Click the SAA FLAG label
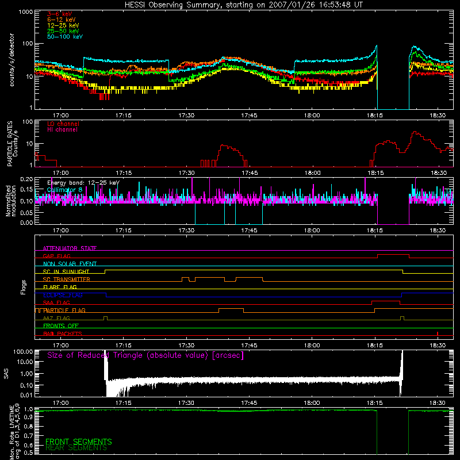The image size is (460, 460). (56, 302)
